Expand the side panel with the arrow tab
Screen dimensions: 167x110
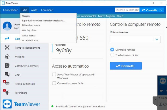point(155,100)
